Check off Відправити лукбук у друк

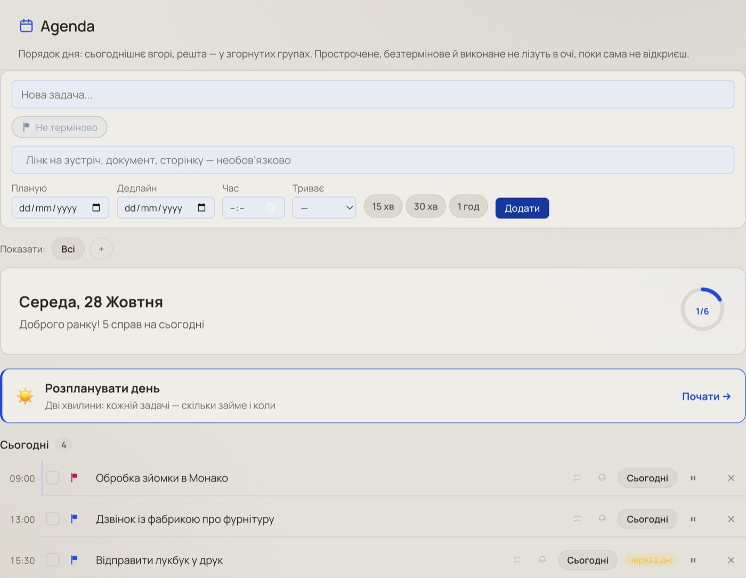point(53,560)
